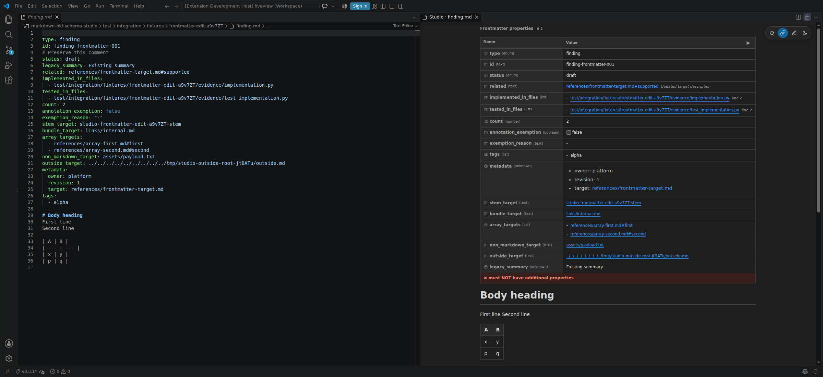
Task: Split the Studio preview editor right
Action: (798, 17)
